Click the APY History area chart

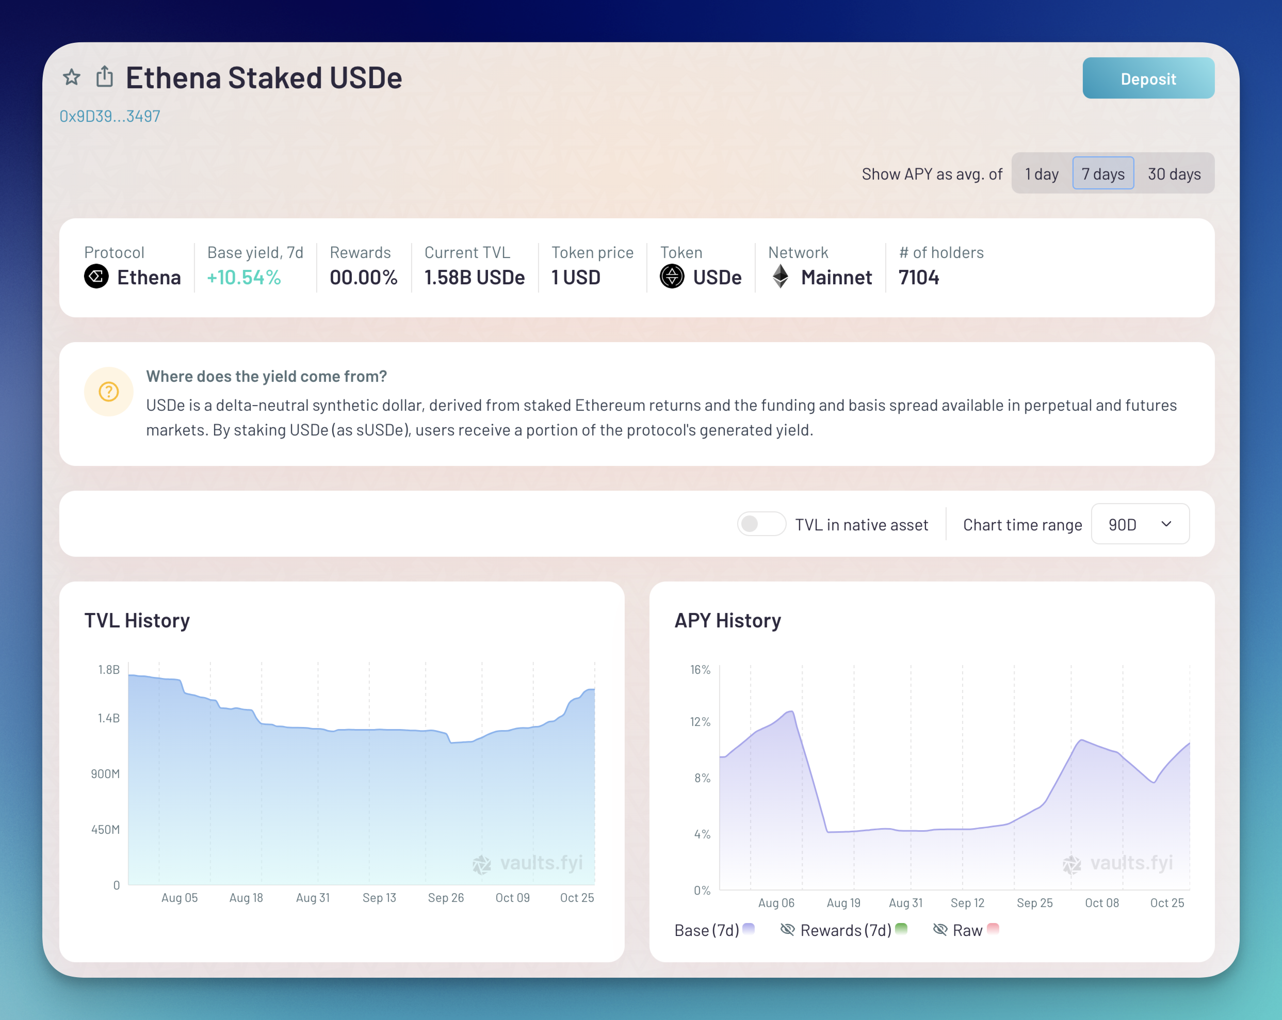coord(954,778)
